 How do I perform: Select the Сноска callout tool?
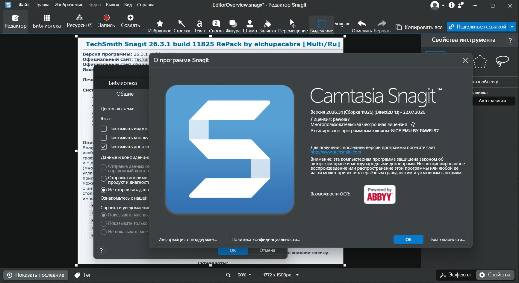pos(216,26)
